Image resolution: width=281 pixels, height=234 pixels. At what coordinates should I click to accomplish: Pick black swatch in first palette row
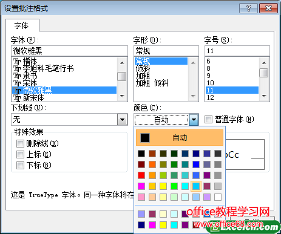click(x=141, y=154)
